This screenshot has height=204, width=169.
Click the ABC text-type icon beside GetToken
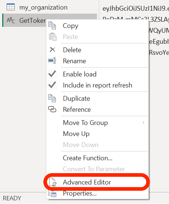coord(11,20)
